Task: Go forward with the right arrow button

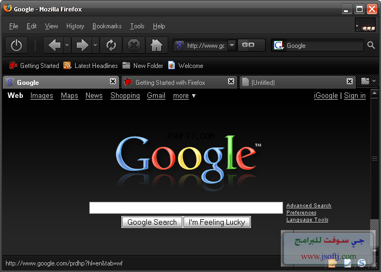Action: point(82,45)
